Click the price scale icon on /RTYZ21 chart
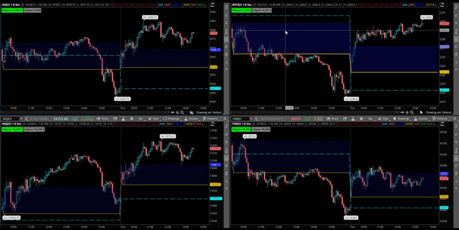Image resolution: width=459 pixels, height=230 pixels. [x=442, y=5]
